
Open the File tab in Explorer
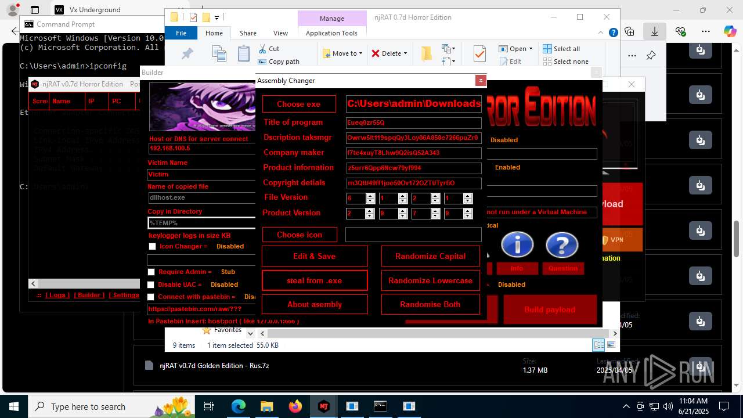[x=181, y=33]
